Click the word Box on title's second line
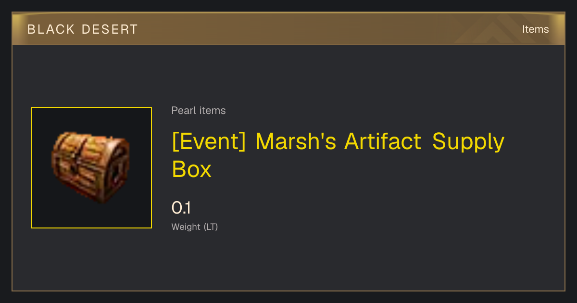The image size is (577, 303). pos(191,169)
